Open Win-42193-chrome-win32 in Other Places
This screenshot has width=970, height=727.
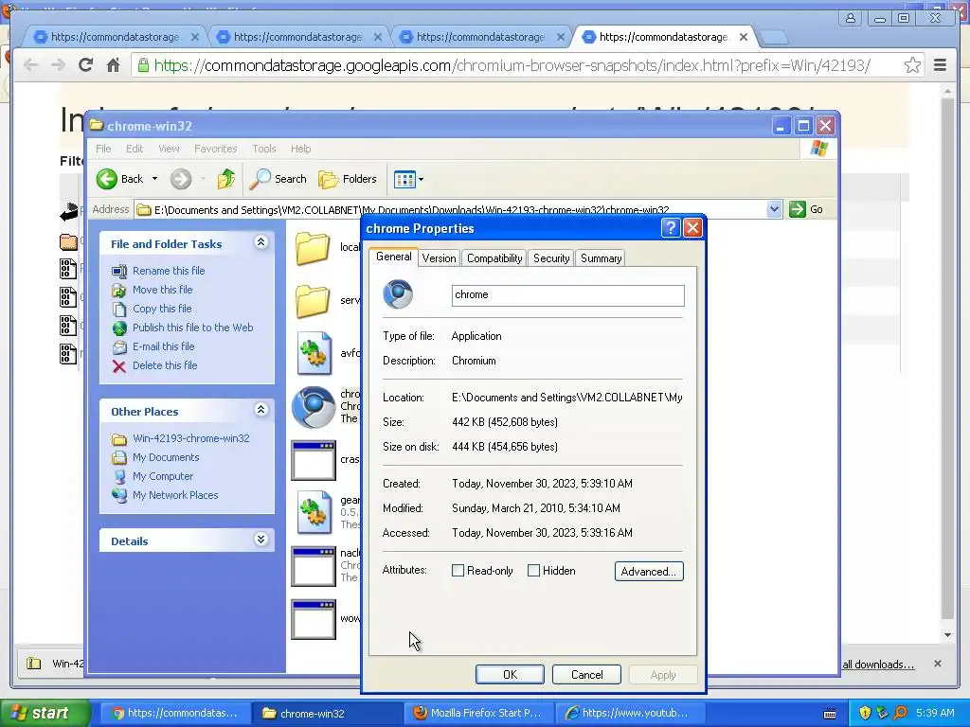click(x=190, y=438)
